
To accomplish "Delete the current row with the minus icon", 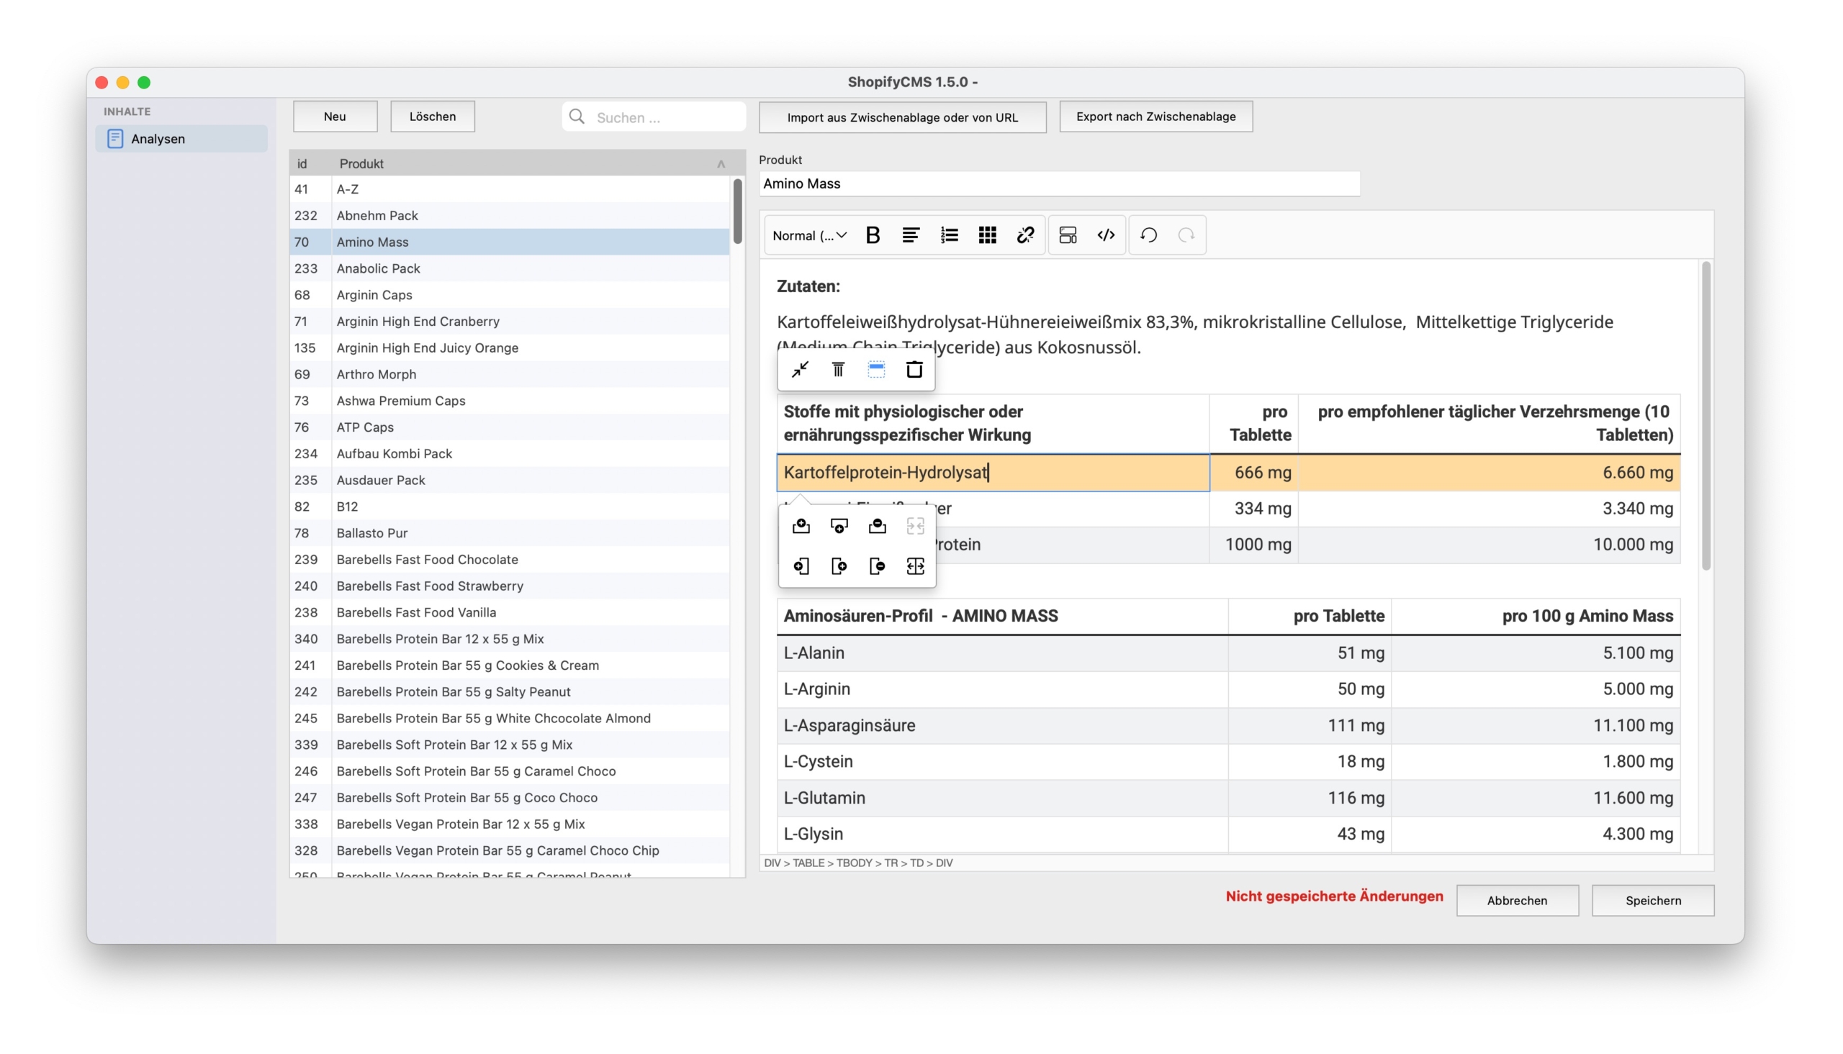I will [x=877, y=526].
